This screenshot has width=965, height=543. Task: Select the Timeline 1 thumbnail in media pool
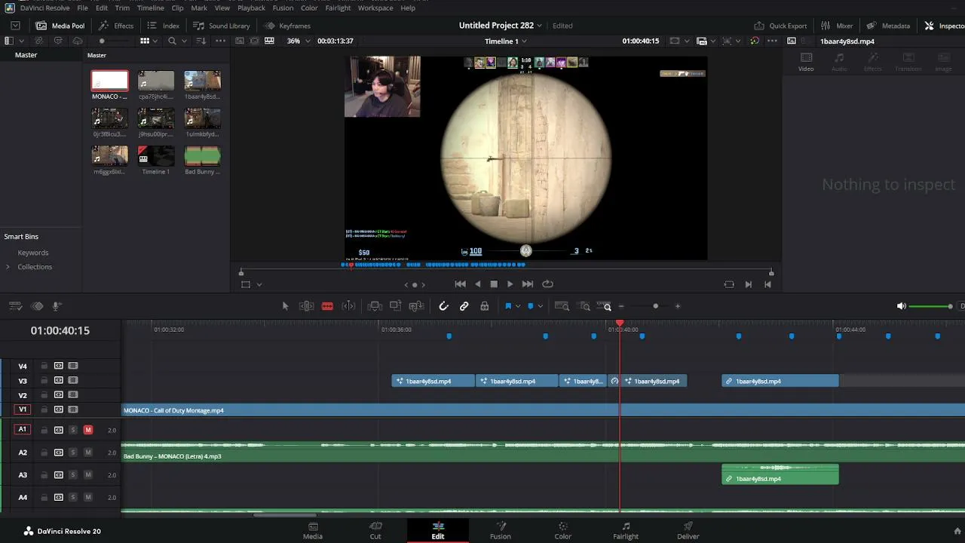point(156,156)
